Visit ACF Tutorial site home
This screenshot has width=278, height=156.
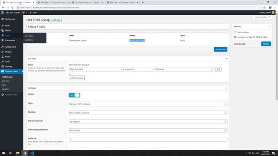(x=13, y=13)
